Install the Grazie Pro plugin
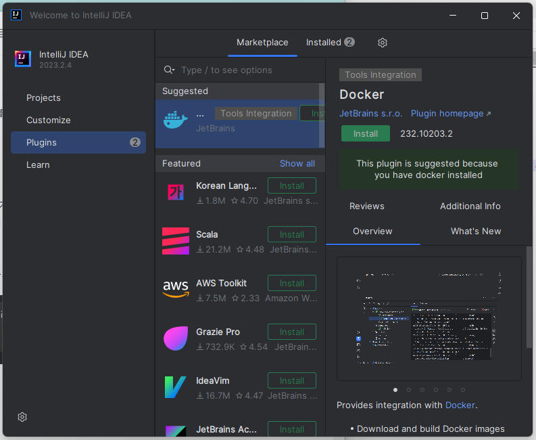 click(291, 332)
